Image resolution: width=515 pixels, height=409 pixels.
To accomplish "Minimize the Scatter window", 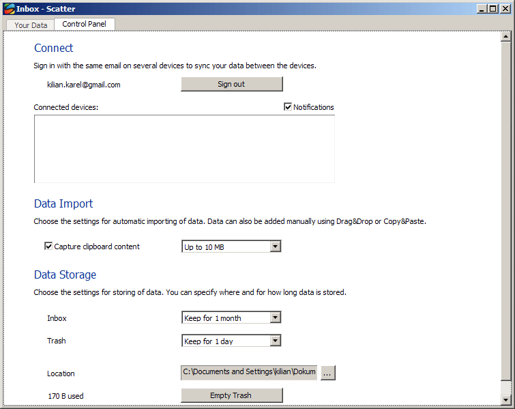I will [482, 9].
